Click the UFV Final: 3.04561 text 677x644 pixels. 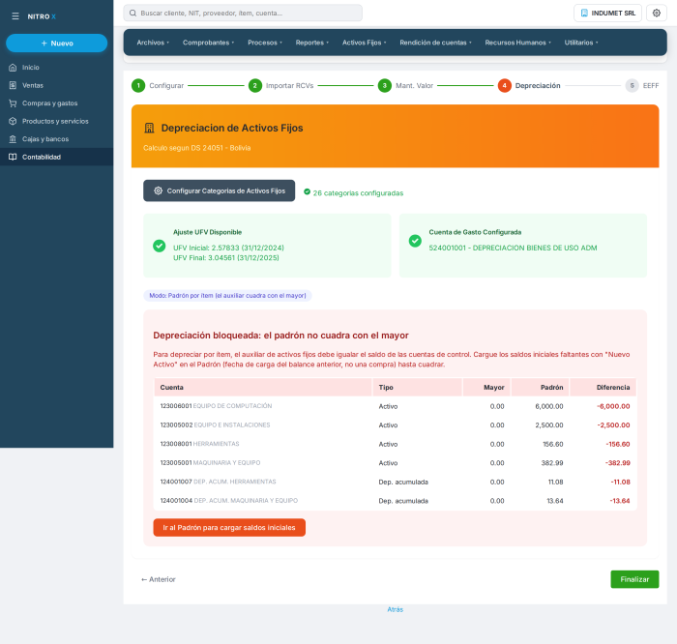pyautogui.click(x=225, y=257)
